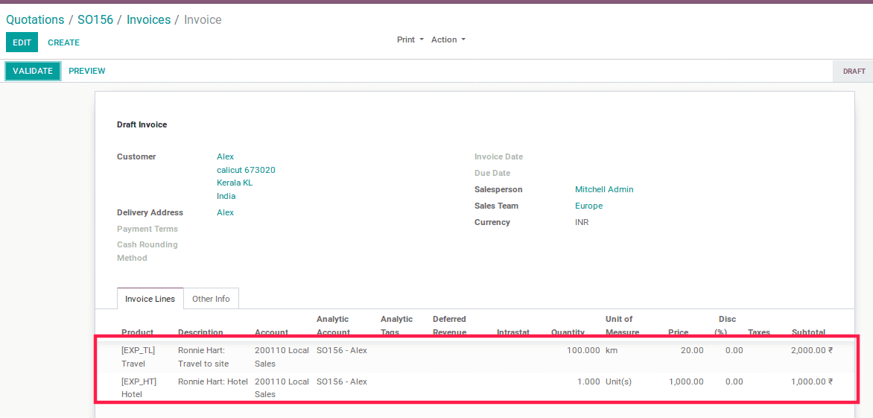
Task: Validate the draft invoice
Action: (33, 71)
